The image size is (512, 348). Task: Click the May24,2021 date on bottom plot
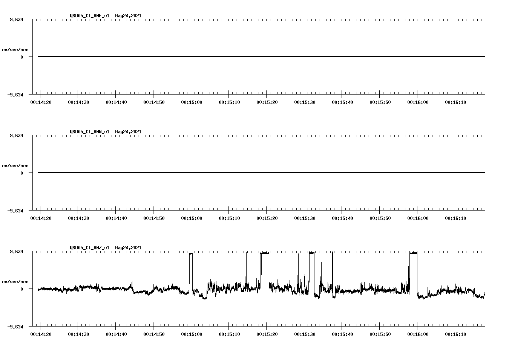[x=128, y=248]
